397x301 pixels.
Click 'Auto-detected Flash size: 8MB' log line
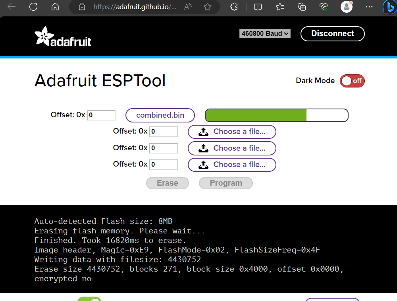click(x=103, y=221)
